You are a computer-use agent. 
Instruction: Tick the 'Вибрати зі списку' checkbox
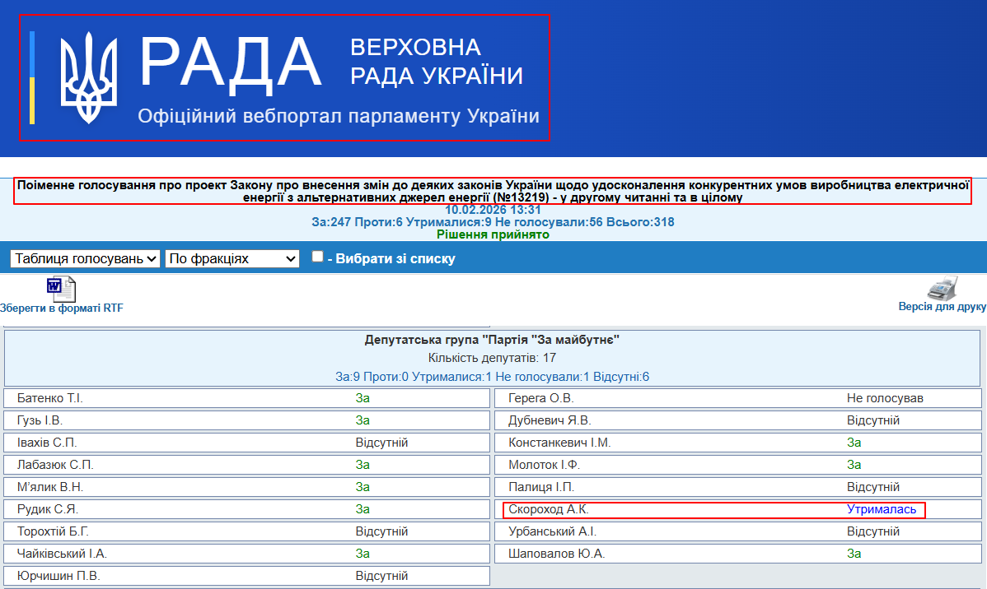click(x=317, y=257)
